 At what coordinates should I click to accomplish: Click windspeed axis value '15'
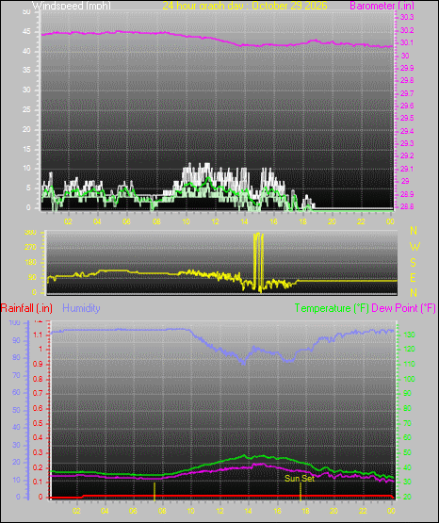coord(26,149)
